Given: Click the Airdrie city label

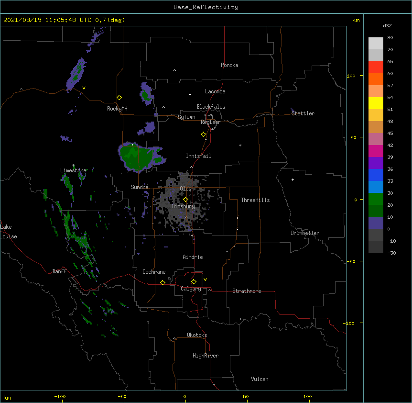Looking at the screenshot, I should 193,257.
